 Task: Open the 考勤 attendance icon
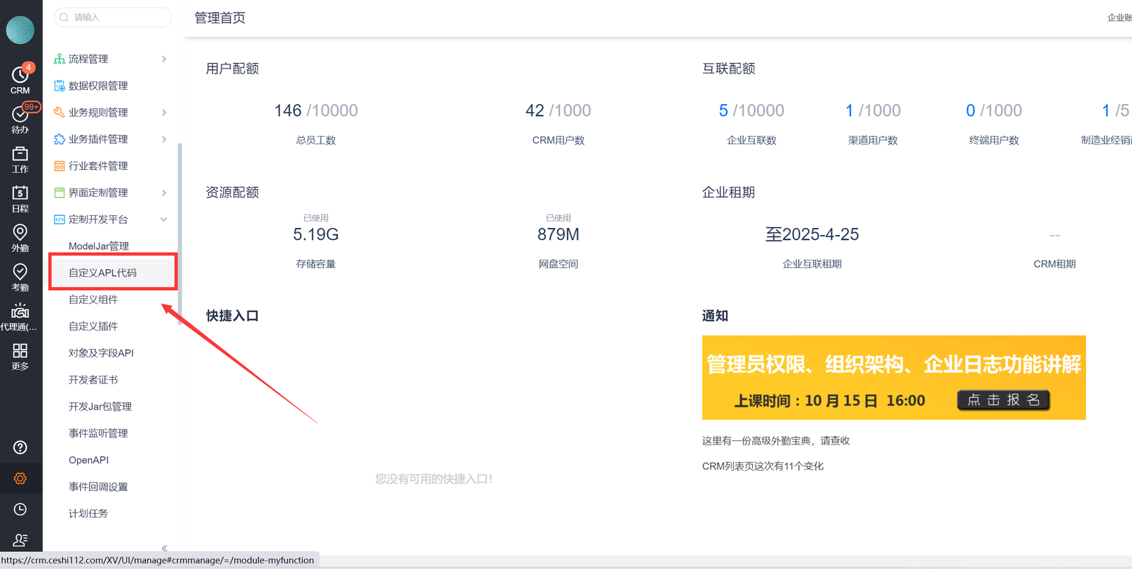click(x=20, y=277)
